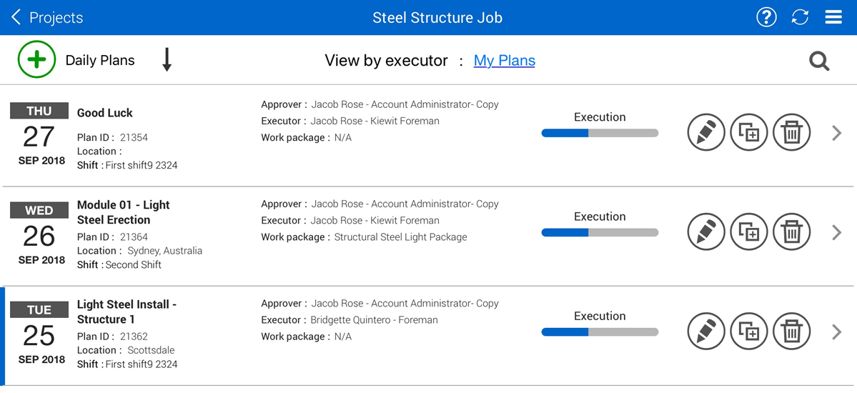This screenshot has width=857, height=393.
Task: Open the hamburger menu
Action: click(833, 18)
